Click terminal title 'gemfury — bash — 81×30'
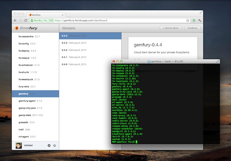Image resolution: width=231 pixels, height=161 pixels. (x=167, y=61)
